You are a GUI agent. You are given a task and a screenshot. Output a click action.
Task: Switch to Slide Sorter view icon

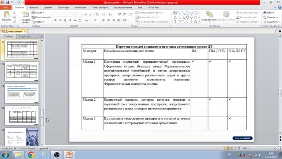point(231,148)
